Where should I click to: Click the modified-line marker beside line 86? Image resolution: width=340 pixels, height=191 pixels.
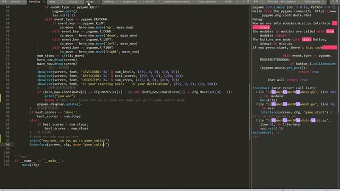click(1, 98)
